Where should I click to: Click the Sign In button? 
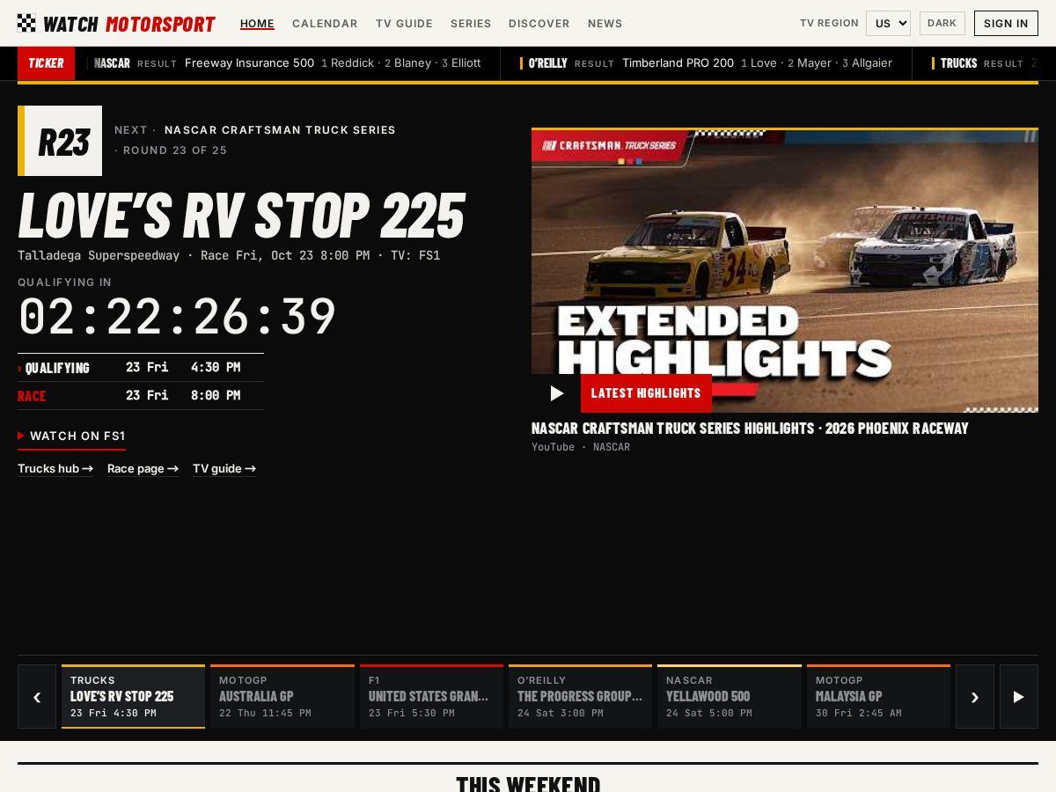coord(1006,23)
